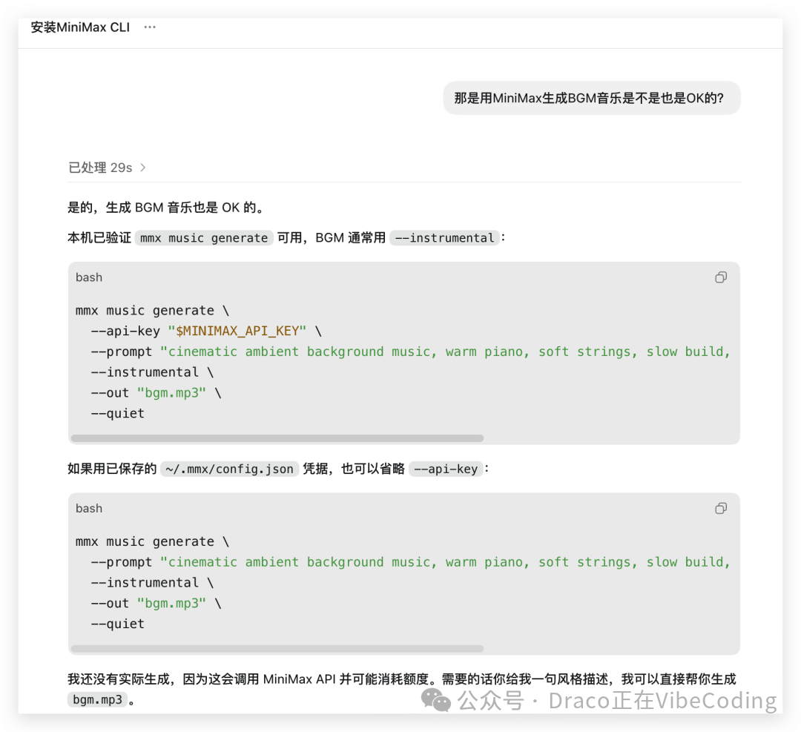Click the horizontal scrollbar of the first code block
This screenshot has height=732, width=801.
click(277, 438)
